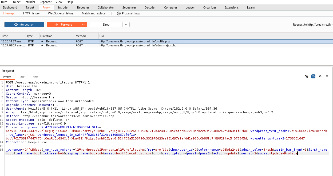
Task: Toggle line wrapping in the request editor
Action: [313, 77]
